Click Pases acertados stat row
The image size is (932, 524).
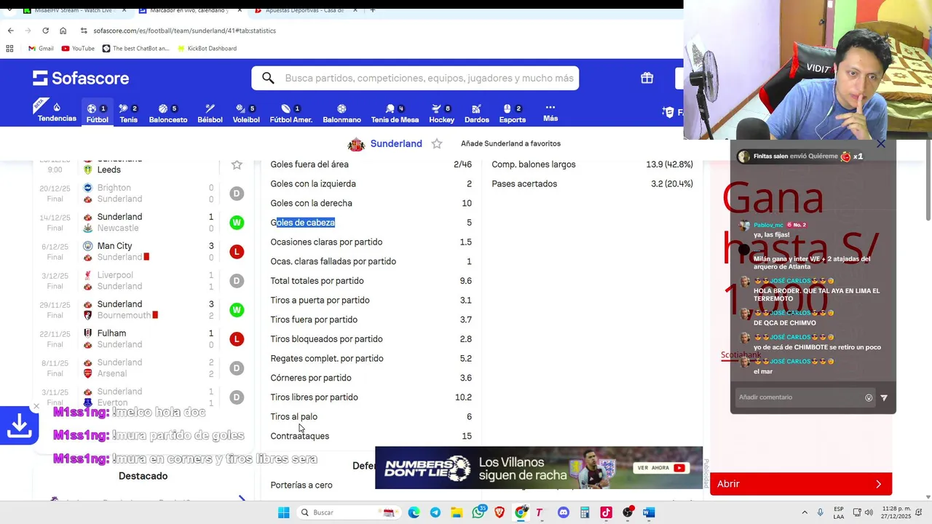592,183
